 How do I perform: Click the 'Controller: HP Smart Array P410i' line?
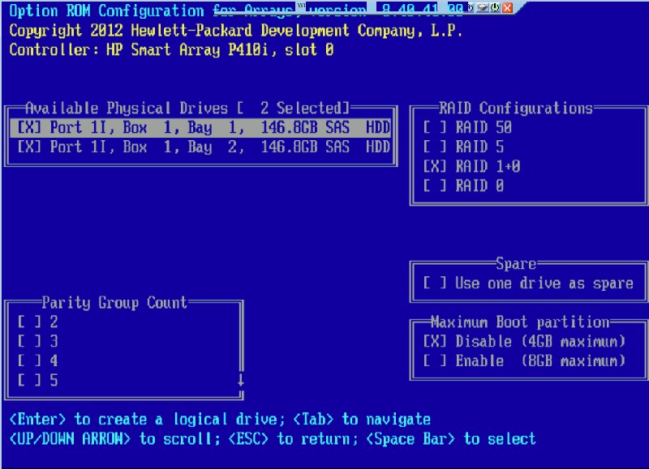(171, 50)
